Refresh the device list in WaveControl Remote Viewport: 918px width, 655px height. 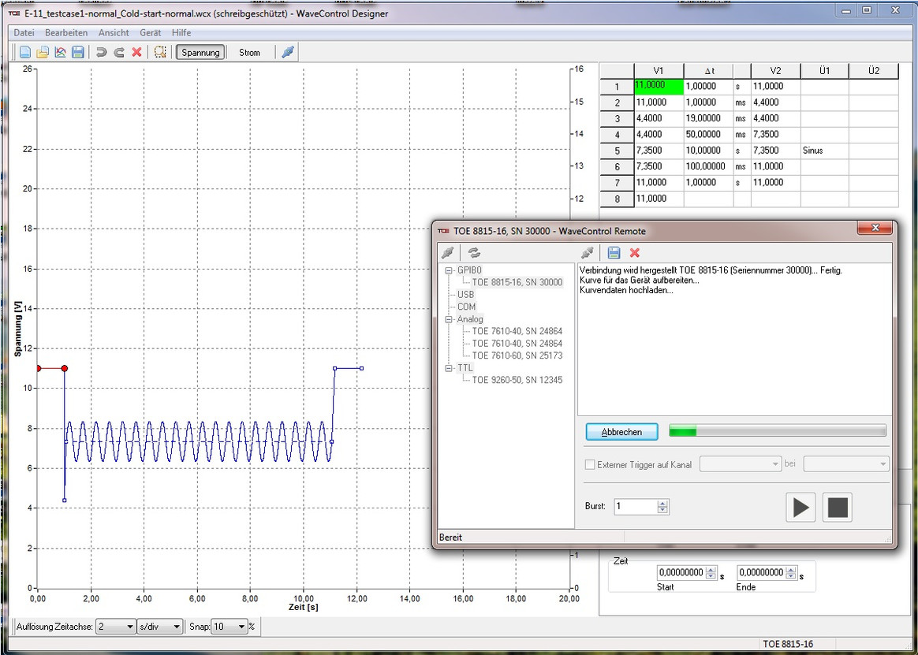click(474, 252)
